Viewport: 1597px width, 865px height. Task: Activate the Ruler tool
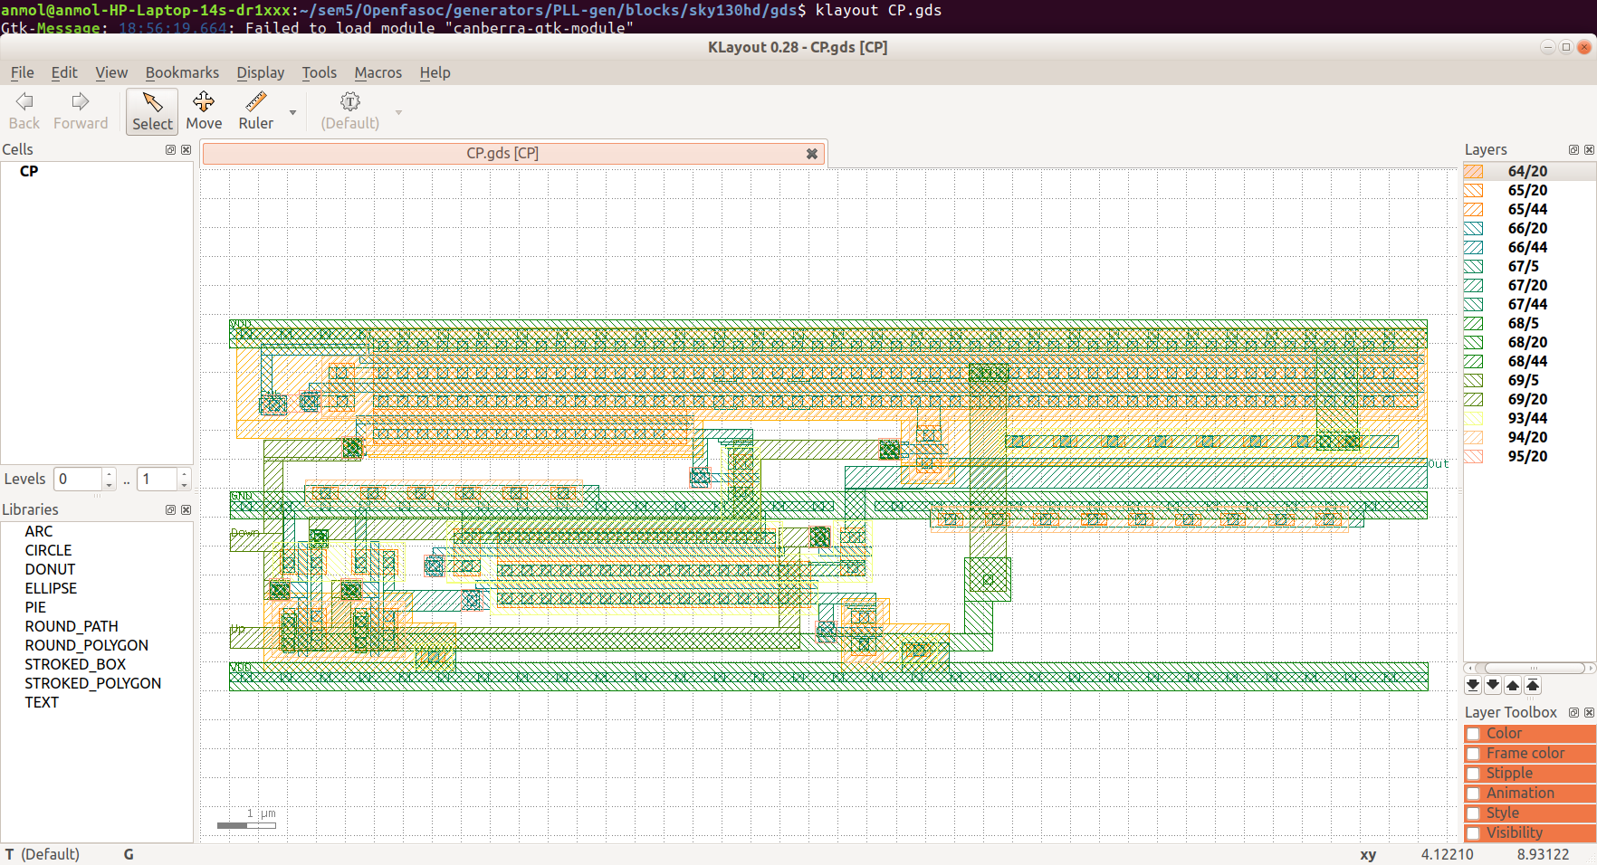pyautogui.click(x=255, y=110)
